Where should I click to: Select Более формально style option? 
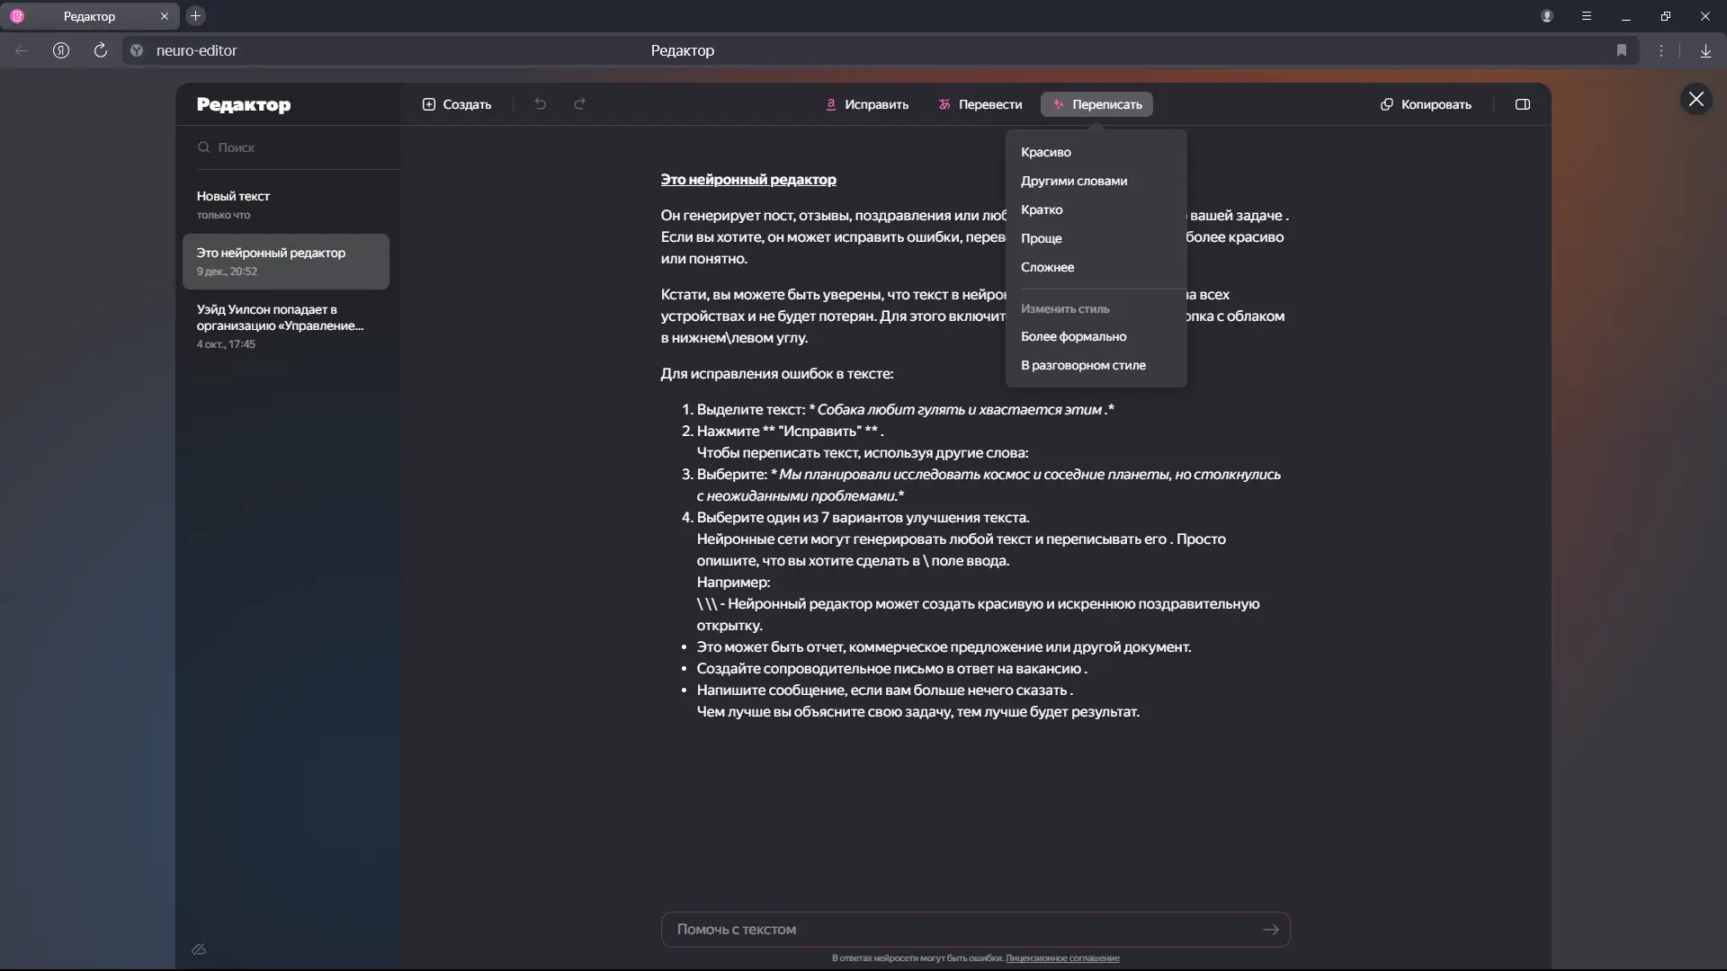coord(1073,336)
